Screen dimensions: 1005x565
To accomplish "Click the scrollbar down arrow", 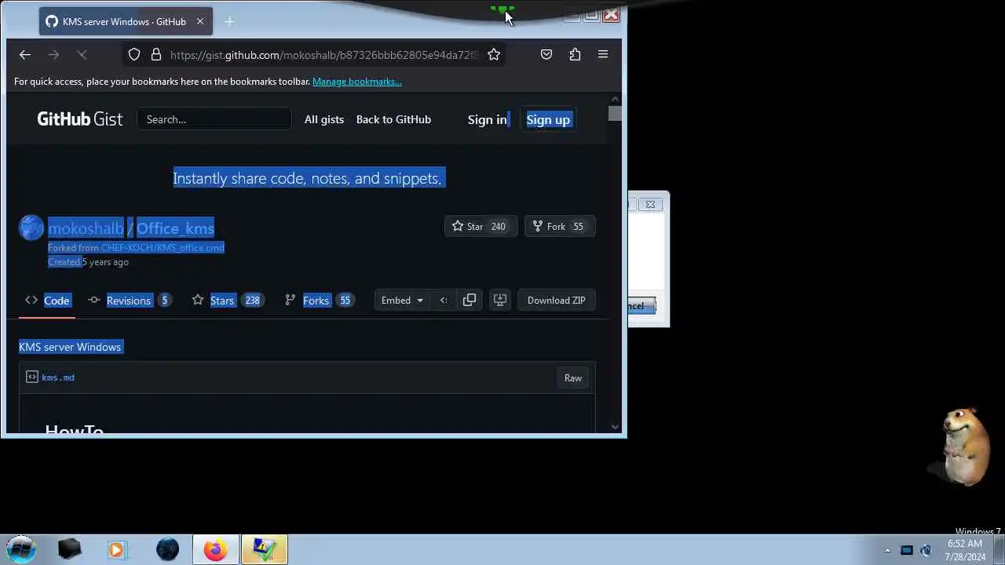I will pyautogui.click(x=615, y=427).
